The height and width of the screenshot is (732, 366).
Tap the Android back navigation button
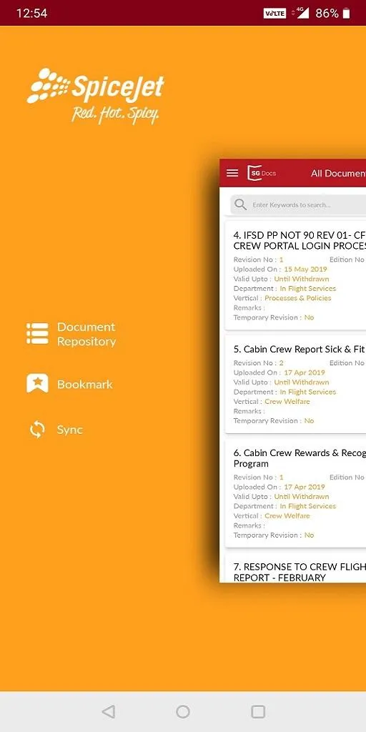[x=109, y=711]
